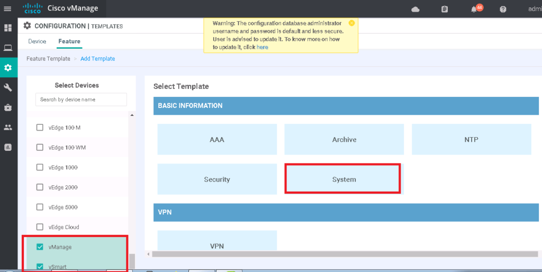The width and height of the screenshot is (542, 272).
Task: Click the template pane scroll-left arrow
Action: [x=149, y=255]
